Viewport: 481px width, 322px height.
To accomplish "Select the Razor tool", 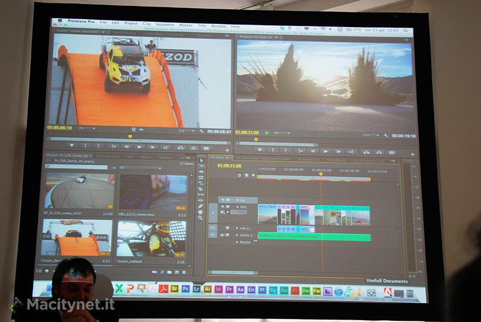I will pyautogui.click(x=201, y=189).
